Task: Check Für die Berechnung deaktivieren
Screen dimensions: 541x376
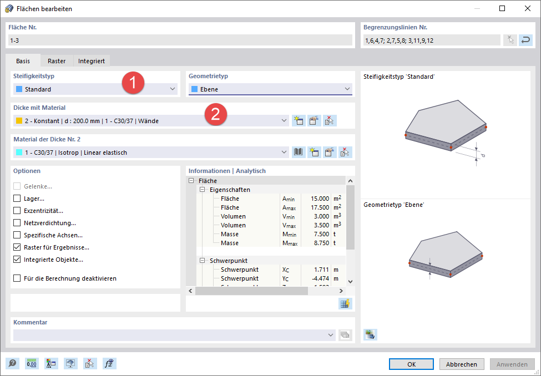Action: [x=17, y=278]
